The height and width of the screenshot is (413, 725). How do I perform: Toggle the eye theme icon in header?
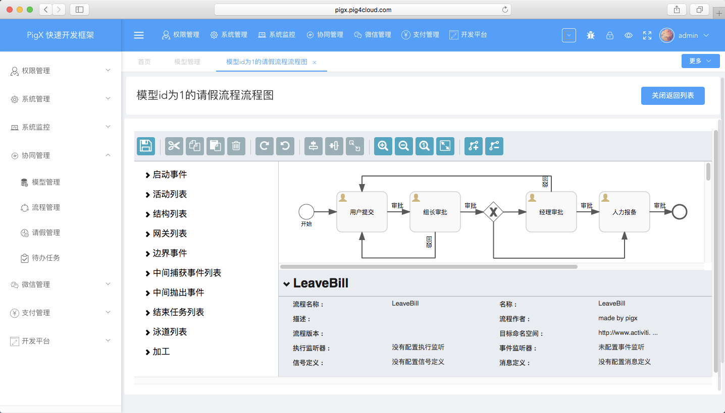[629, 35]
